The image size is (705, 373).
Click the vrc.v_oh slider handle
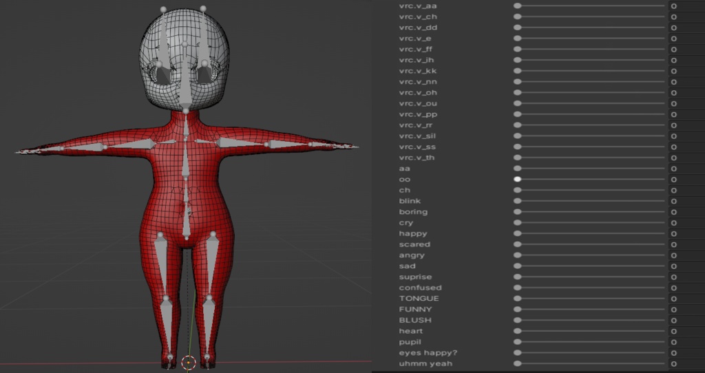pos(518,93)
